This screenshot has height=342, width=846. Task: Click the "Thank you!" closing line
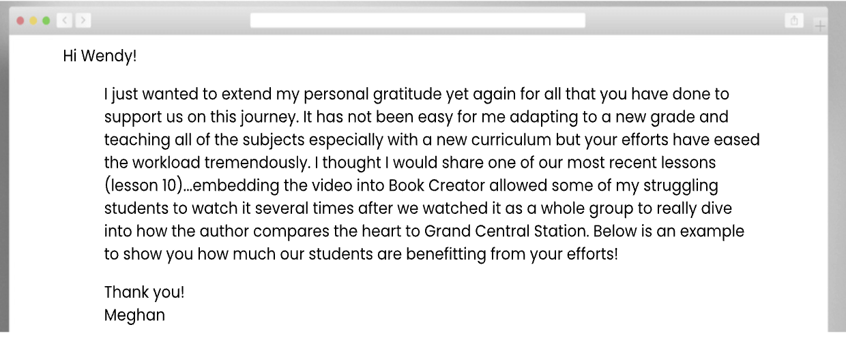(x=144, y=292)
